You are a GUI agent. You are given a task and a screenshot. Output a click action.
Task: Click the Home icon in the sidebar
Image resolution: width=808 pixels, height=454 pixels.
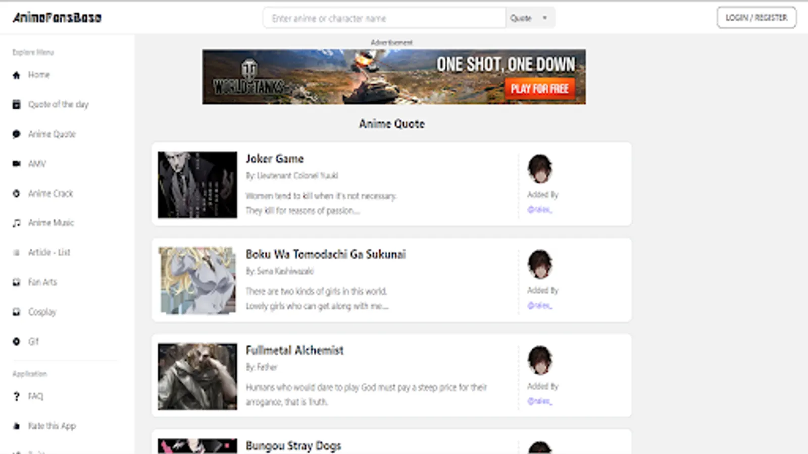coord(16,75)
